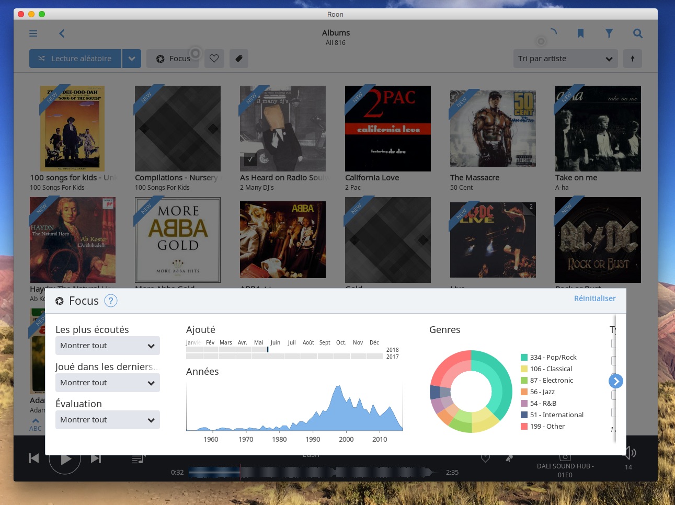Click the Genres donut chart
This screenshot has height=505, width=675.
(471, 392)
